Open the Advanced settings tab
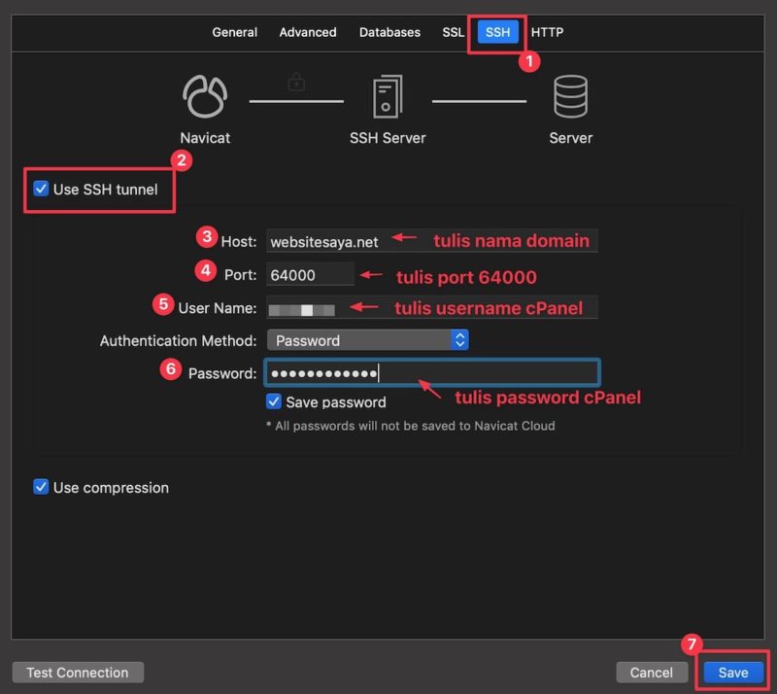Viewport: 777px width, 694px height. pos(307,32)
